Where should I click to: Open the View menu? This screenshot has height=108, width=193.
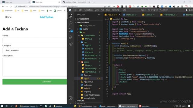97,10
